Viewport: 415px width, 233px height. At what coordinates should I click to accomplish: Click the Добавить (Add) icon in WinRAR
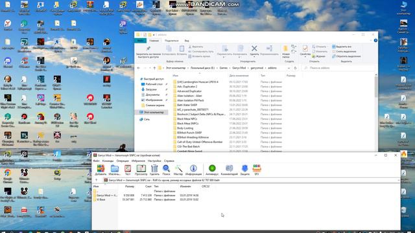click(101, 168)
